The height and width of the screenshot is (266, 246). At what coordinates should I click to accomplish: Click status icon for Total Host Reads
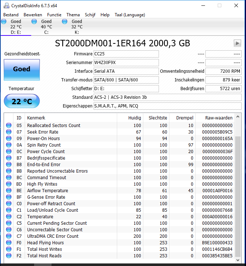(x=9, y=256)
